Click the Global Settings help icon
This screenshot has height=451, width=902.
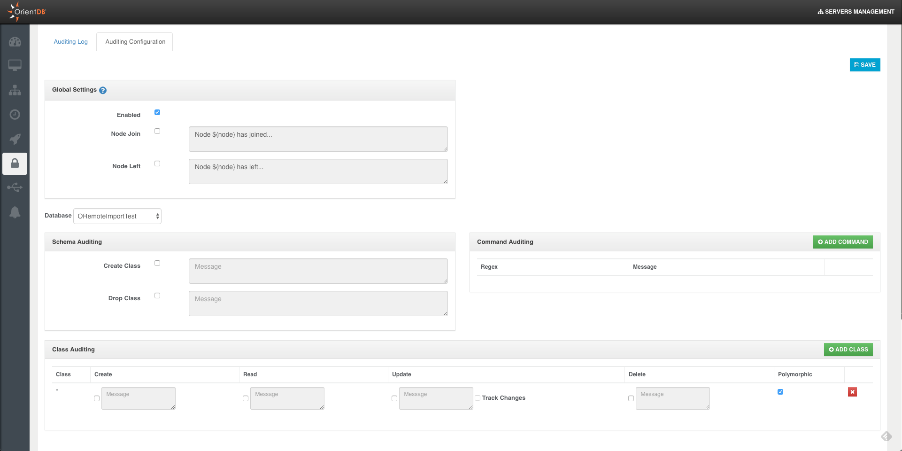[103, 90]
